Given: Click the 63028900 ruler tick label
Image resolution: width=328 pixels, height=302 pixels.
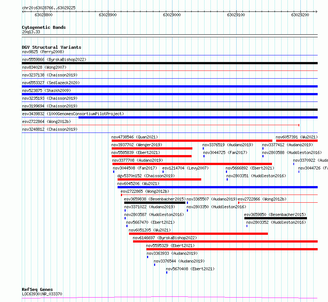Looking at the screenshot, I should coord(108,15).
